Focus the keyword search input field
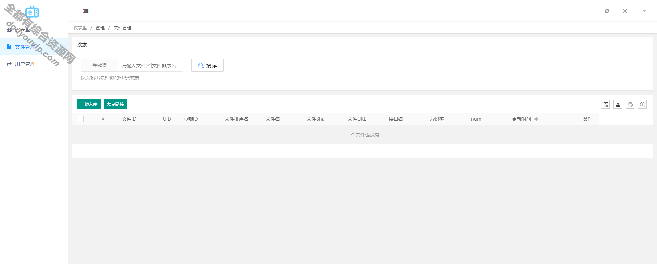The image size is (657, 264). coord(151,65)
